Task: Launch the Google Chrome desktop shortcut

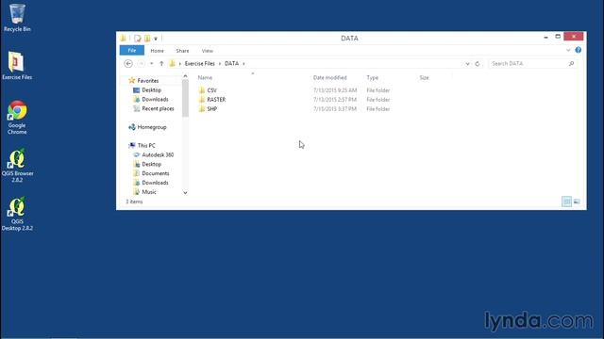Action: 17,117
